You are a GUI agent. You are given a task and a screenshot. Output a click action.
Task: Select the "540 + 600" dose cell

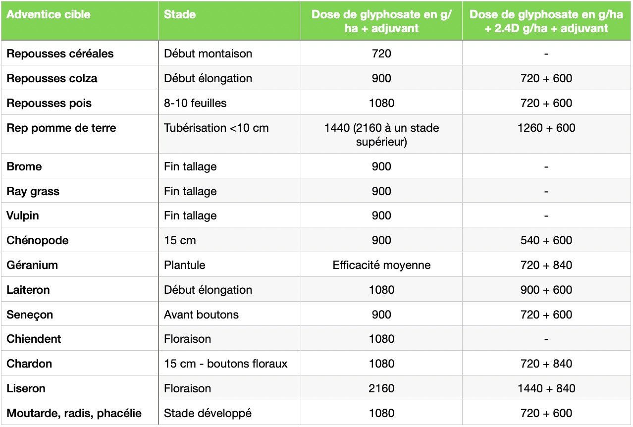pyautogui.click(x=546, y=240)
